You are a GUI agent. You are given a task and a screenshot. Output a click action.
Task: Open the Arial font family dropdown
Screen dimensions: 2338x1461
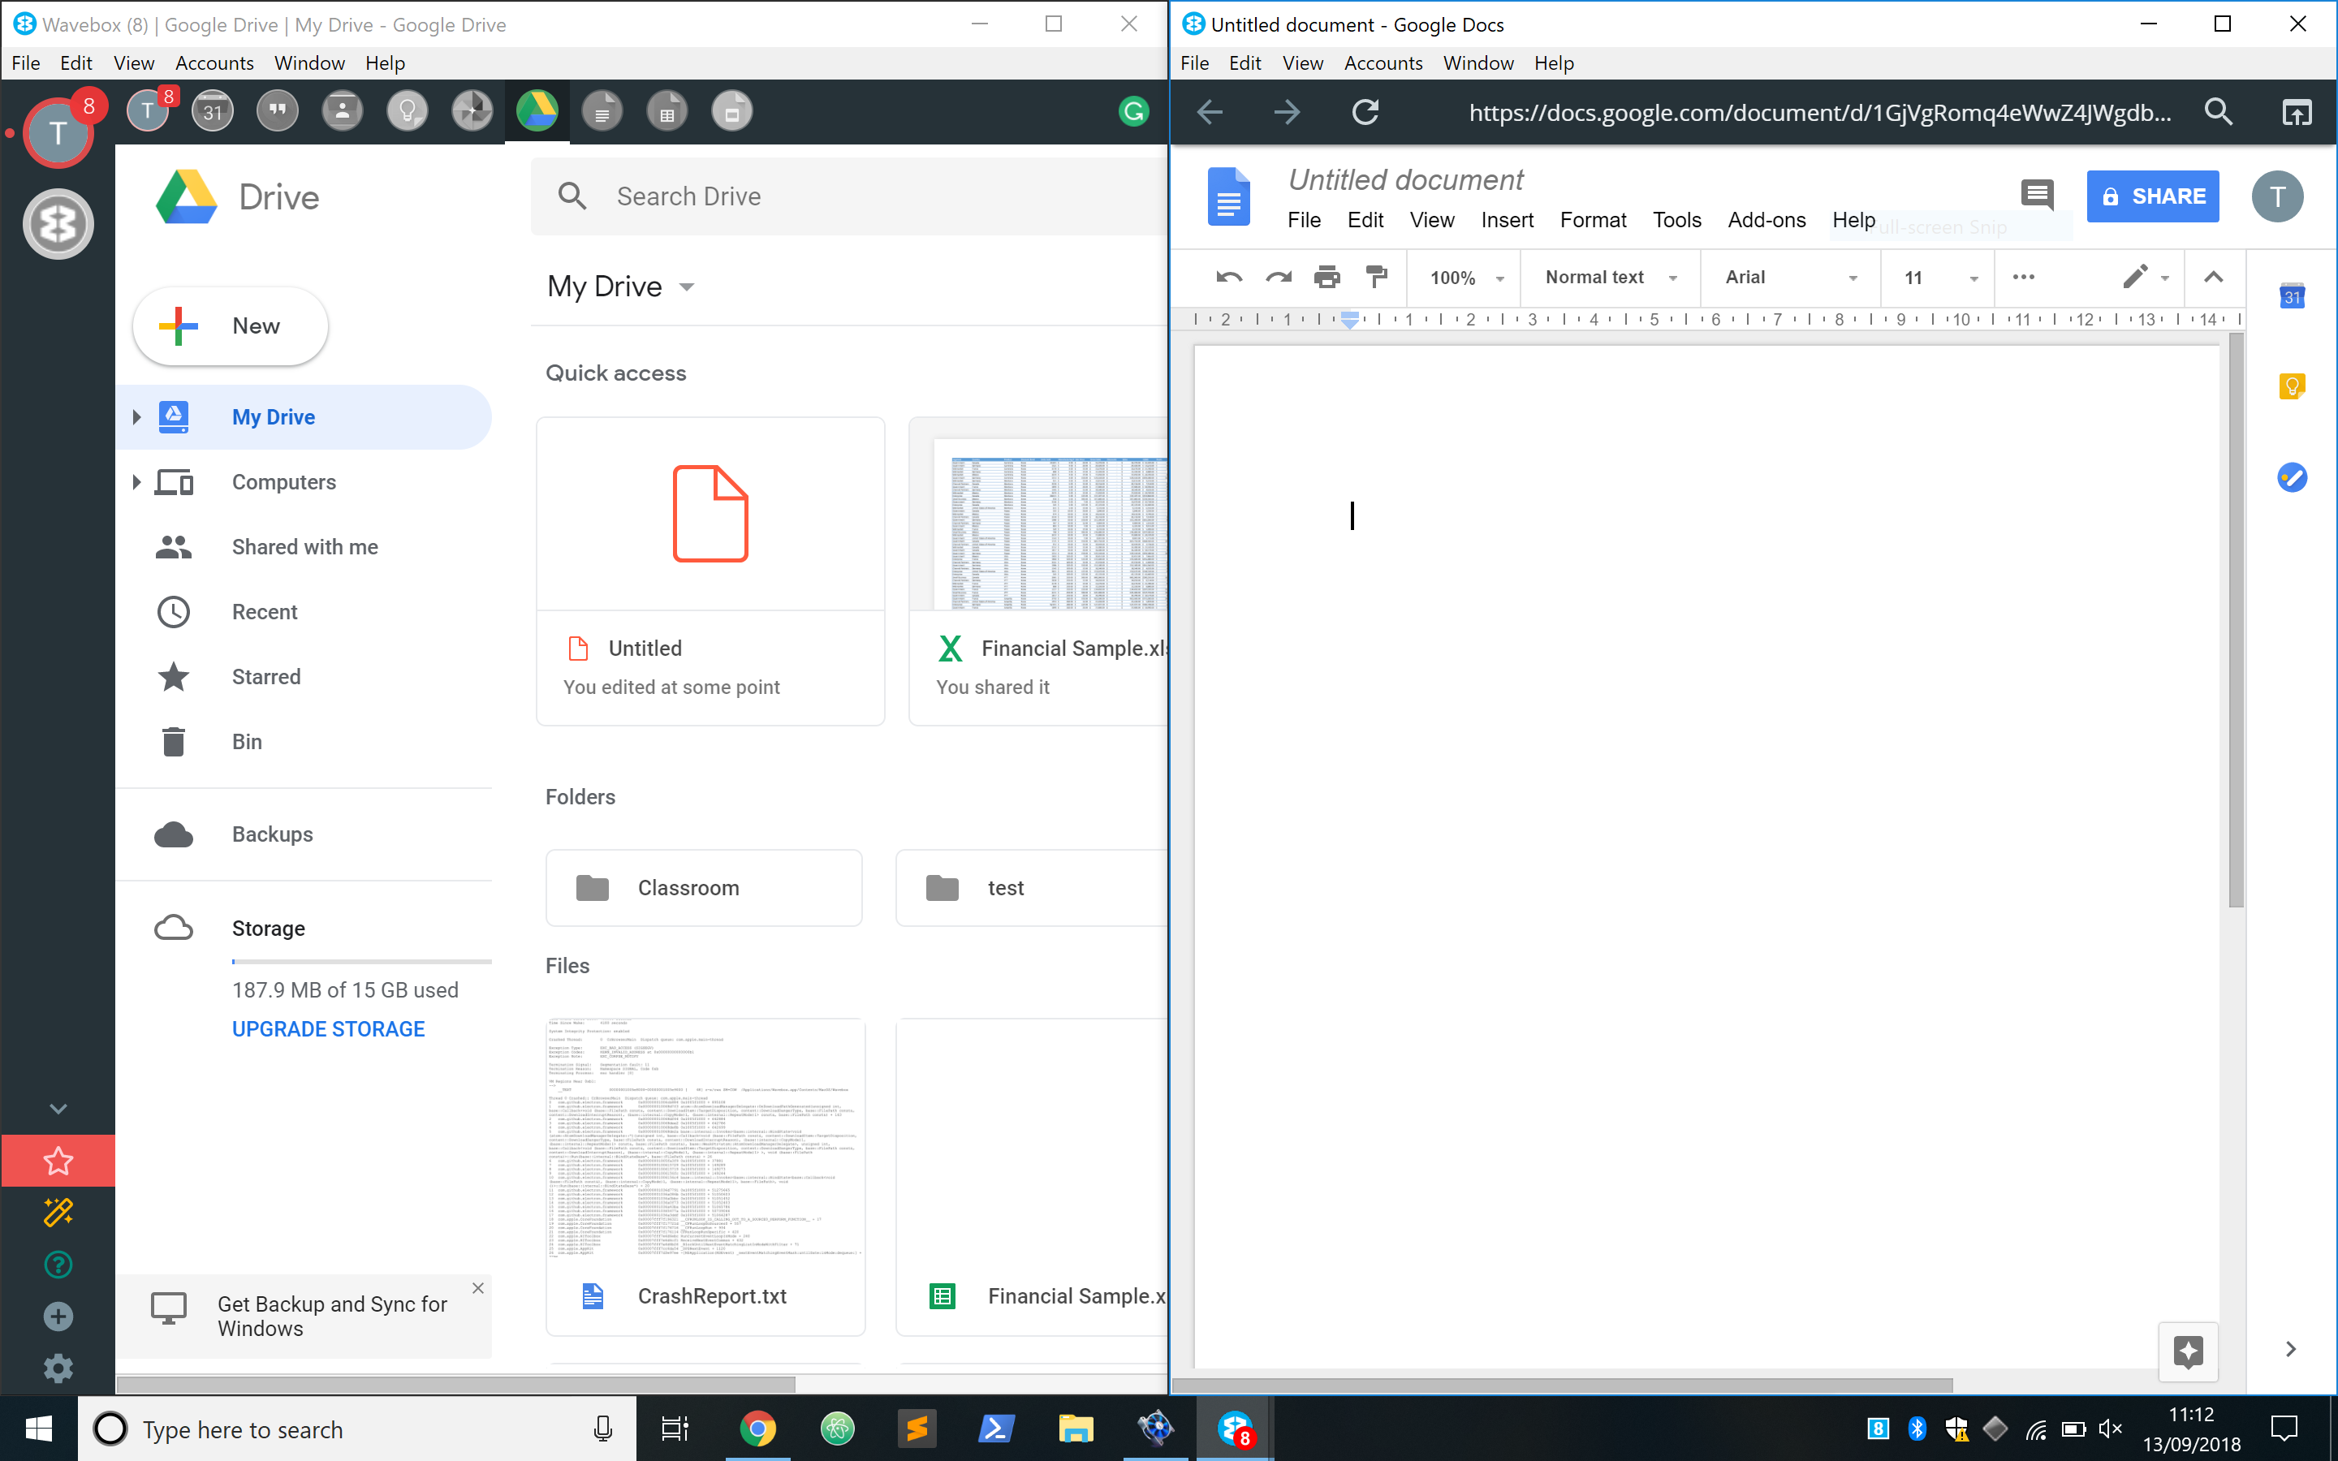1788,278
